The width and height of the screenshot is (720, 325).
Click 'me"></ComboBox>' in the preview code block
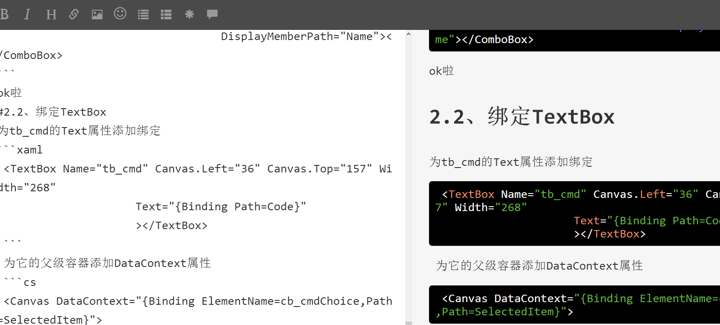coord(484,40)
